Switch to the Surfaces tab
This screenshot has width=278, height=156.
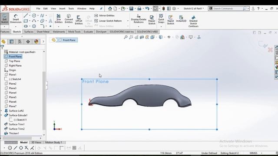pos(29,32)
